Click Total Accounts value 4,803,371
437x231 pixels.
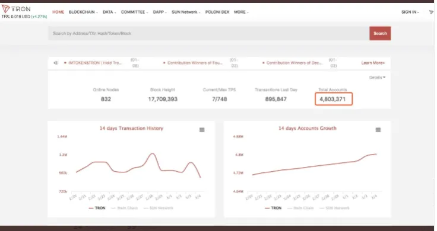point(332,100)
